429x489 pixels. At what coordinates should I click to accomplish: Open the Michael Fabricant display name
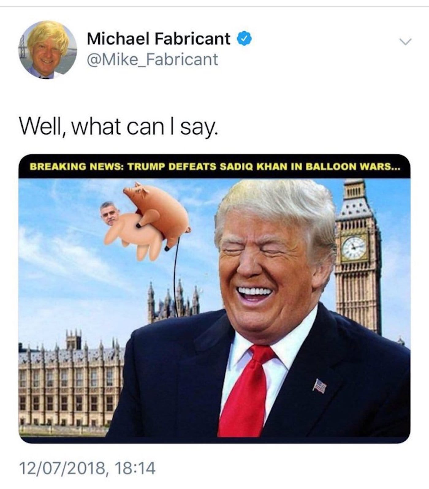[x=158, y=39]
